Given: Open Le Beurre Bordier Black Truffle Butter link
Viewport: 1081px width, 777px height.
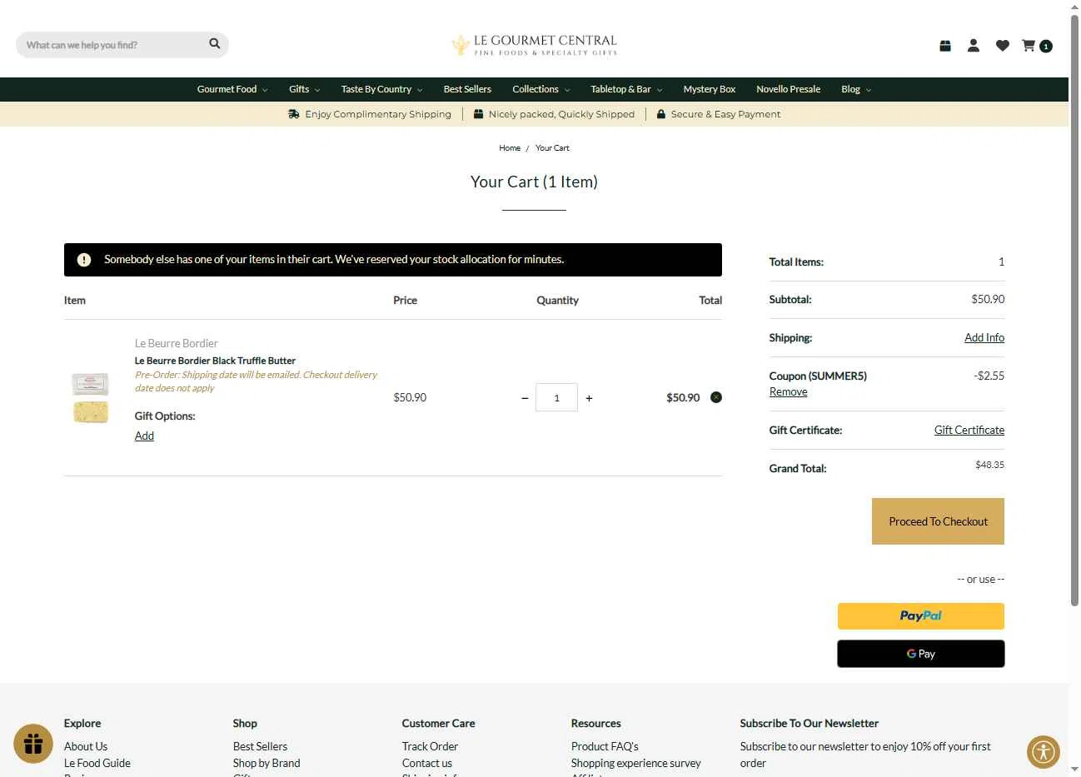Looking at the screenshot, I should pyautogui.click(x=215, y=361).
